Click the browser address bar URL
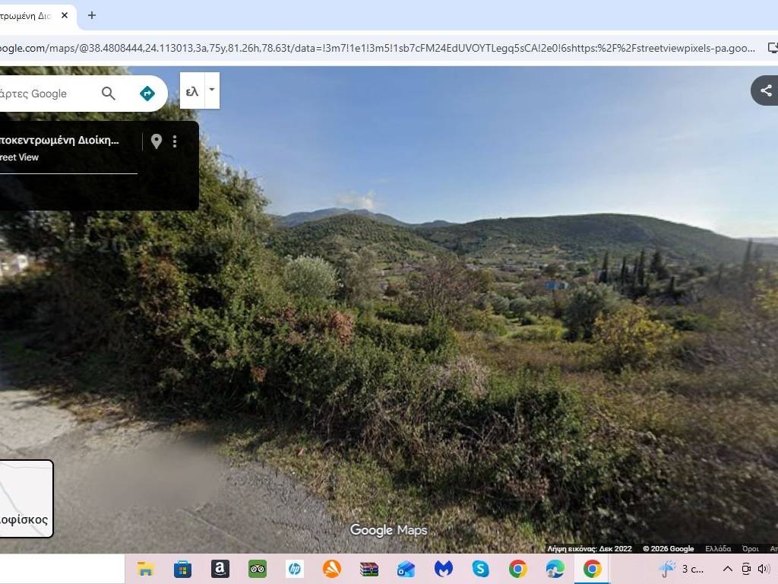778x584 pixels. click(x=380, y=48)
